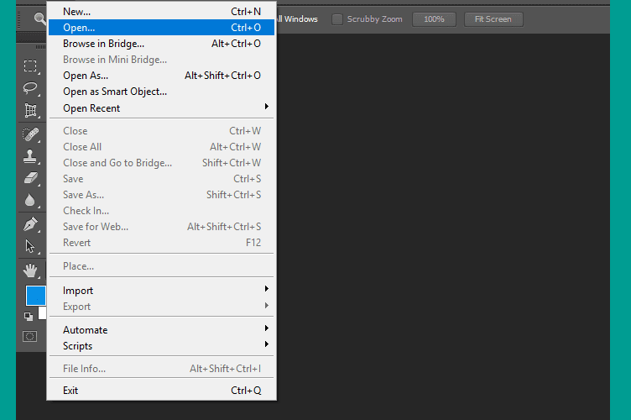This screenshot has width=631, height=420.
Task: Click the Browse in Bridge menu item
Action: [x=161, y=44]
